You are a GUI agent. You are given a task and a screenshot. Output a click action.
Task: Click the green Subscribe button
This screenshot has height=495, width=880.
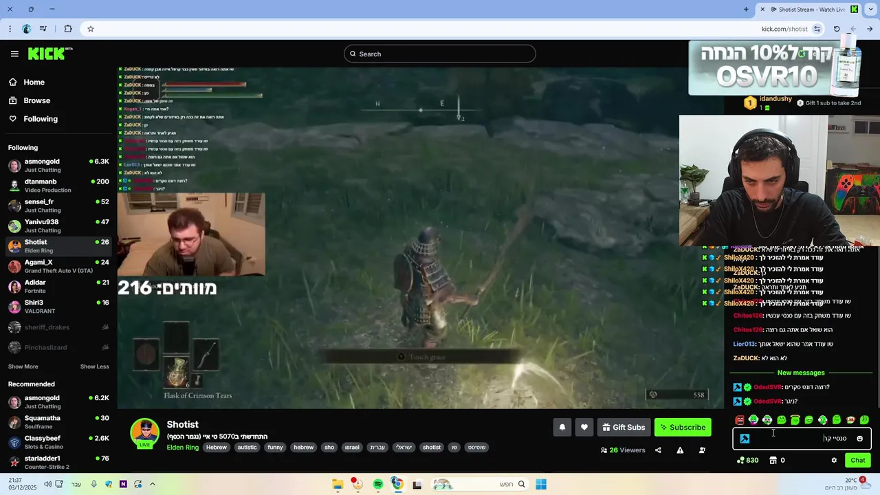(683, 427)
